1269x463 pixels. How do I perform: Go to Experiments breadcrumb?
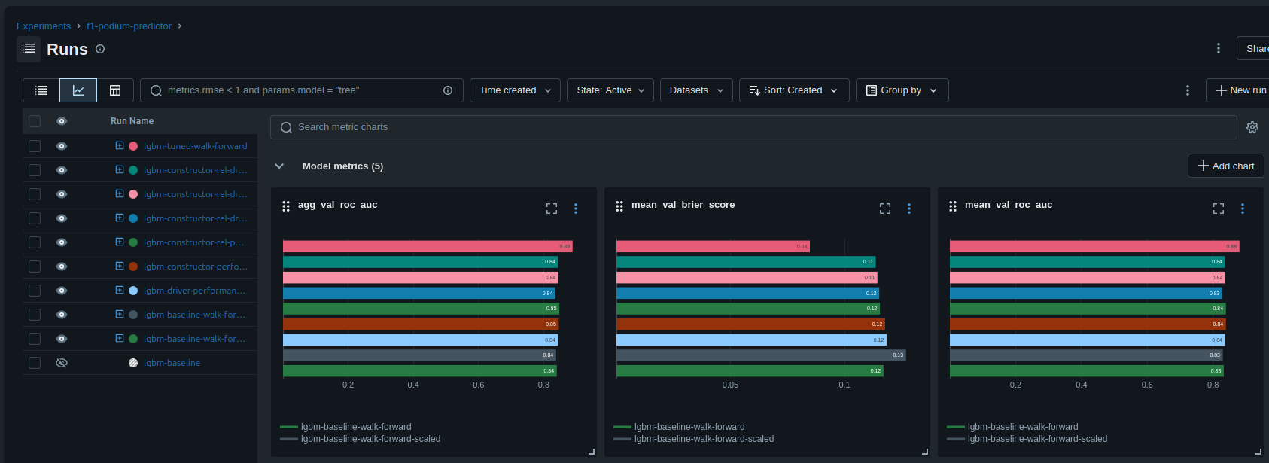coord(44,26)
